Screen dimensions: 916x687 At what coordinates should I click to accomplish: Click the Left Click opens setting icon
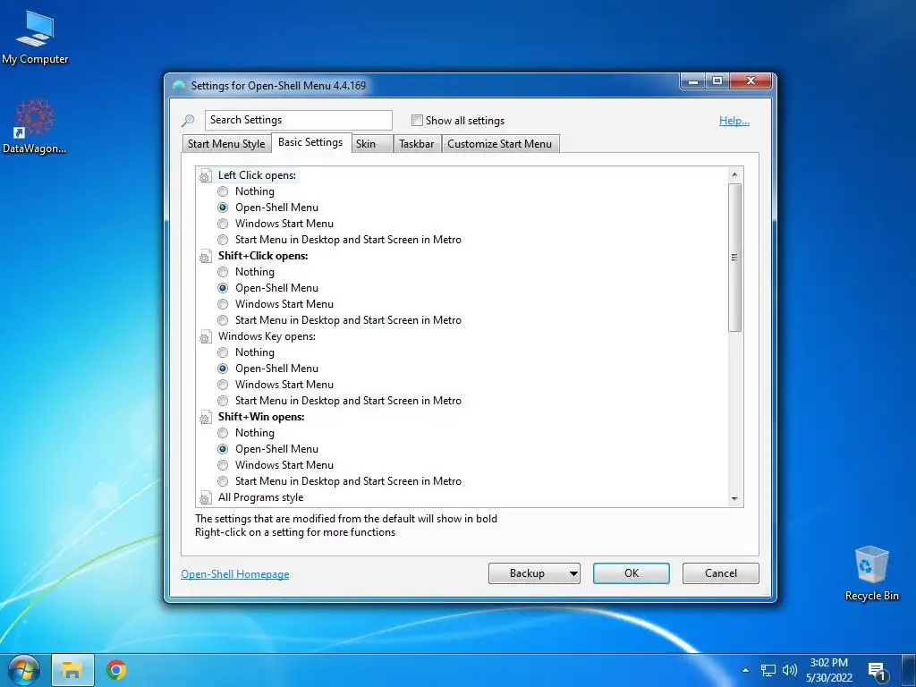point(205,175)
